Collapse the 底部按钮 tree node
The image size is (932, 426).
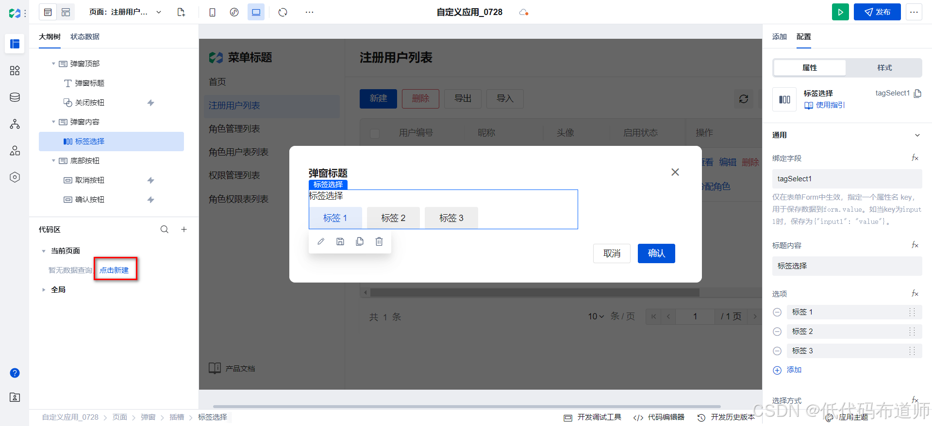pyautogui.click(x=53, y=160)
